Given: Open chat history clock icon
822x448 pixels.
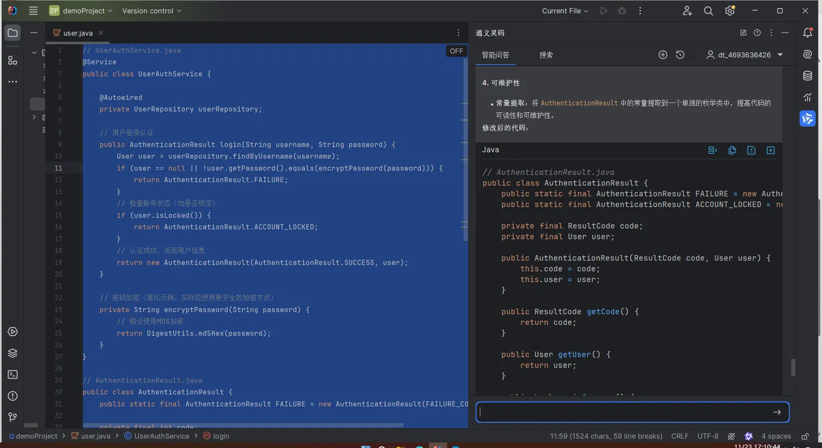Looking at the screenshot, I should pos(680,55).
